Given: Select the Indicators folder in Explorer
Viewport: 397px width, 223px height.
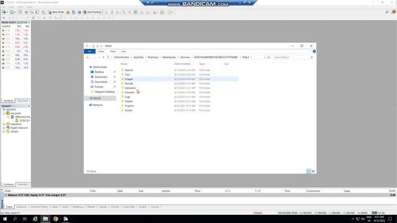Looking at the screenshot, I should point(130,88).
